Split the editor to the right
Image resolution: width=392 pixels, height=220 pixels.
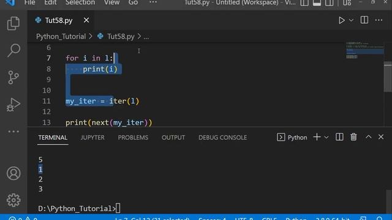click(x=364, y=20)
